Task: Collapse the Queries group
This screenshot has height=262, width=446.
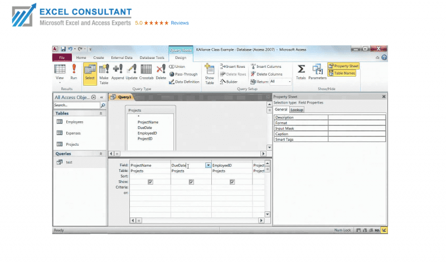Action: click(x=101, y=154)
